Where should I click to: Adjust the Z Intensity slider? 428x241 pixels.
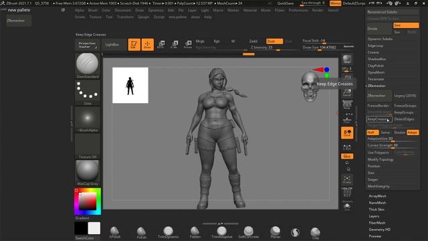[x=274, y=48]
